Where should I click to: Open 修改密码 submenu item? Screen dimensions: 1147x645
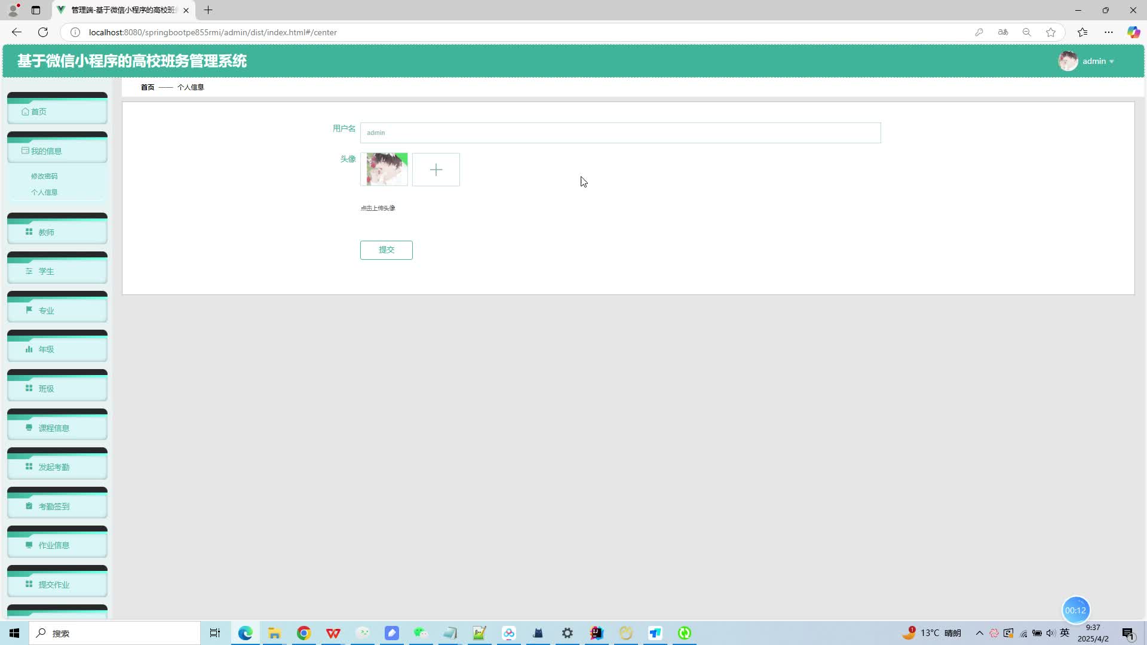pos(44,176)
